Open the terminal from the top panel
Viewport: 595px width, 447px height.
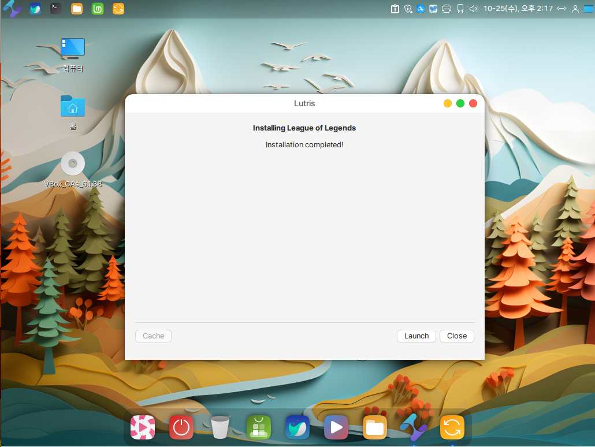click(56, 9)
